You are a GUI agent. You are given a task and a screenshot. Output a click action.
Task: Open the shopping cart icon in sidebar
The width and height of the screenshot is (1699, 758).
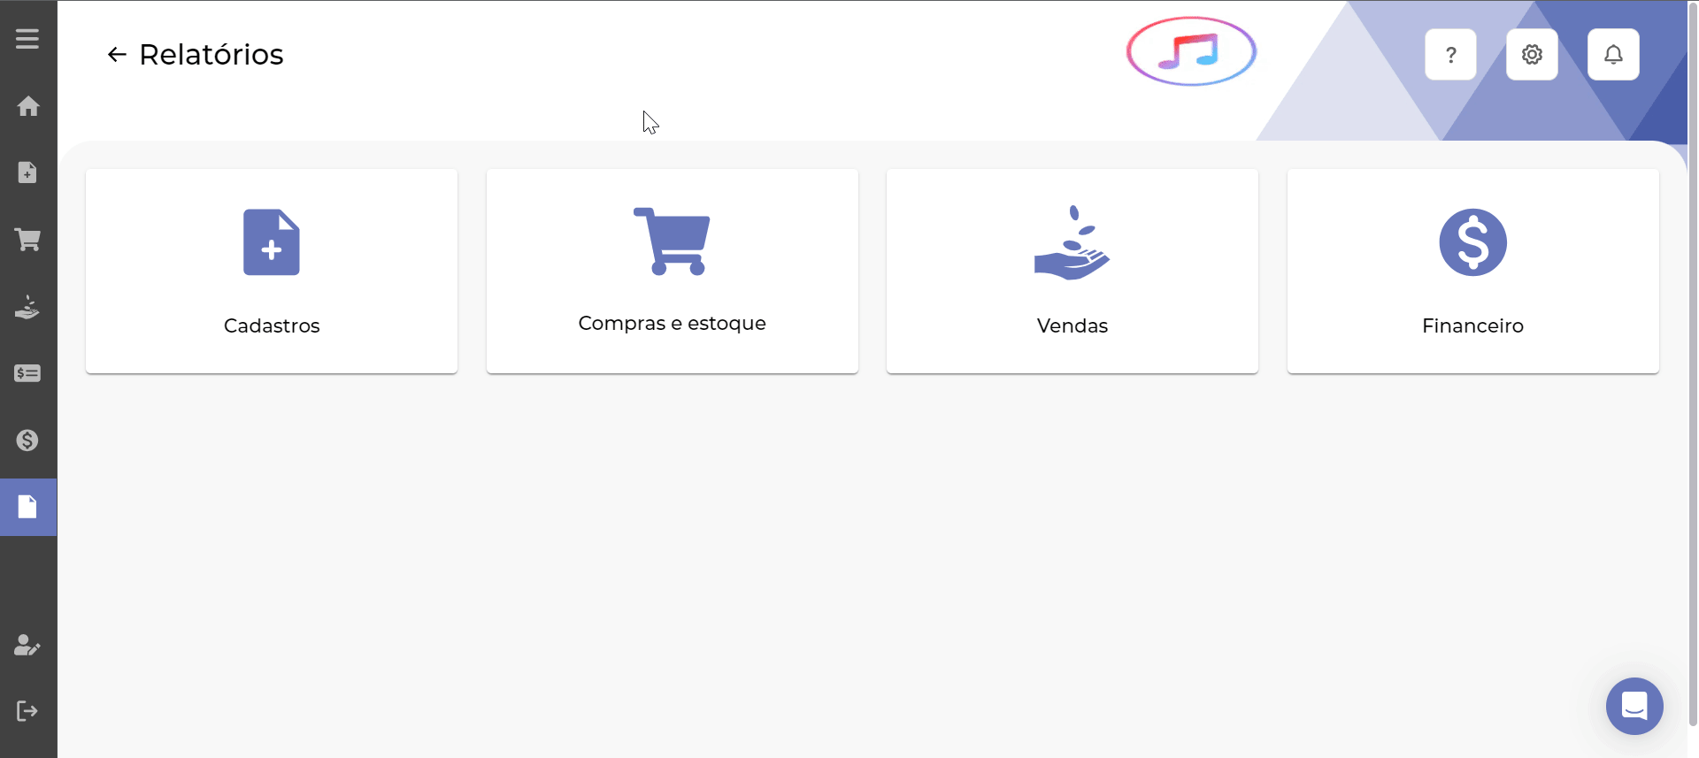(x=27, y=240)
